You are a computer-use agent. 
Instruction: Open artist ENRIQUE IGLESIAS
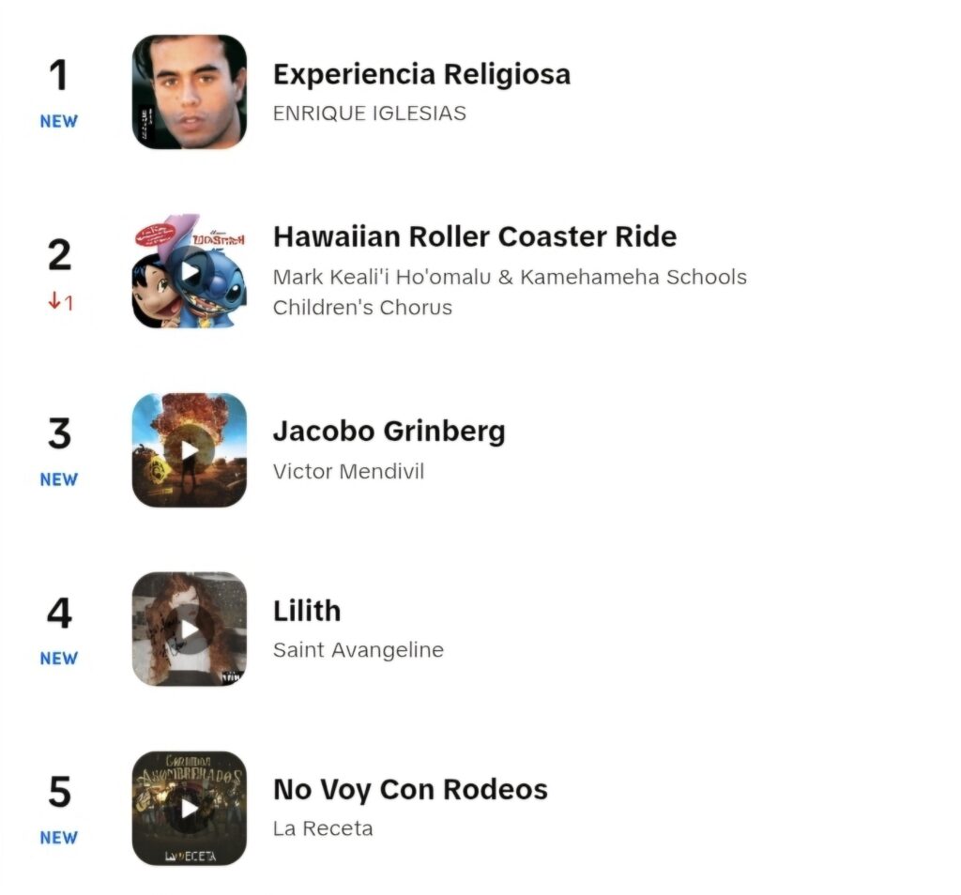[370, 114]
